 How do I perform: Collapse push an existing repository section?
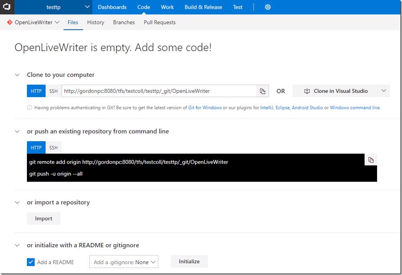point(17,131)
